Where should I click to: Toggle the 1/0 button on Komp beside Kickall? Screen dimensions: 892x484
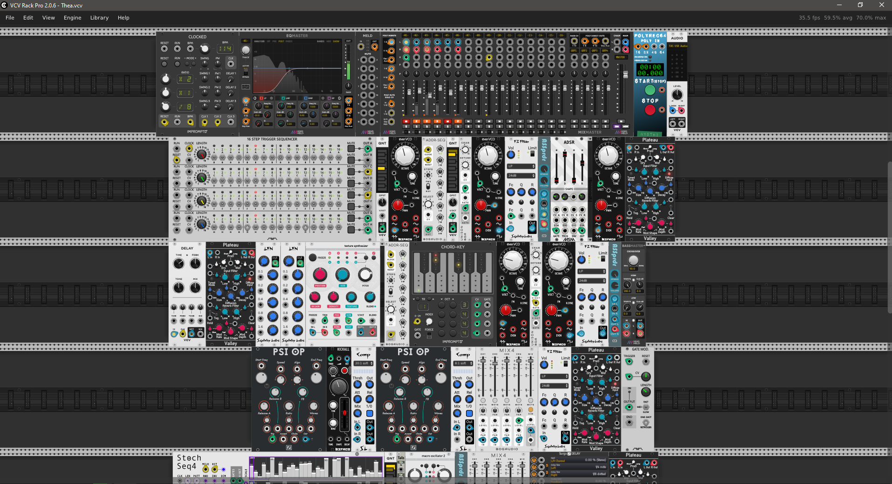[x=370, y=413]
